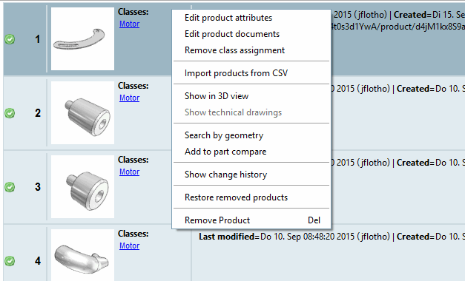Open the Motor class link in row 4

[129, 246]
